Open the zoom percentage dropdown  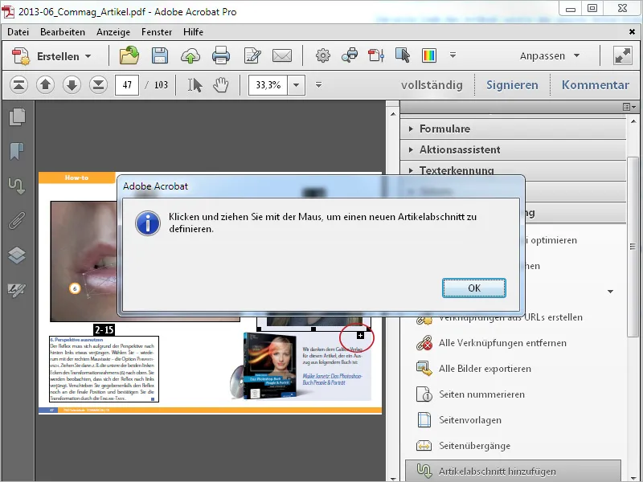[297, 85]
